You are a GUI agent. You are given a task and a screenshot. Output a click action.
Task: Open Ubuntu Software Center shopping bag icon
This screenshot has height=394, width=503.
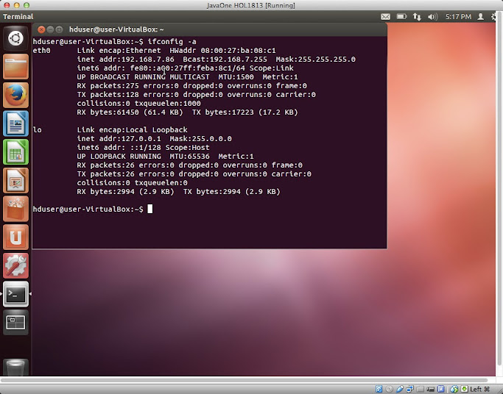15,209
